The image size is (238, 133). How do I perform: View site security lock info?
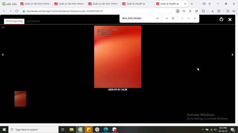24,11
